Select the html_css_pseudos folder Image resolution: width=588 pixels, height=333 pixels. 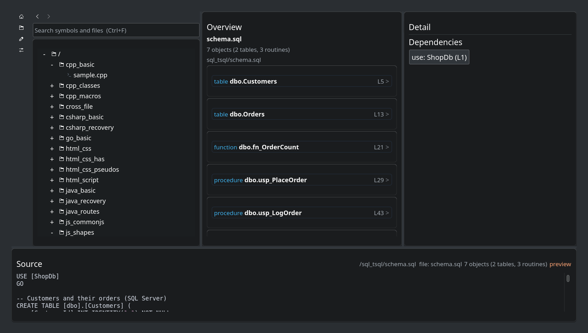92,170
